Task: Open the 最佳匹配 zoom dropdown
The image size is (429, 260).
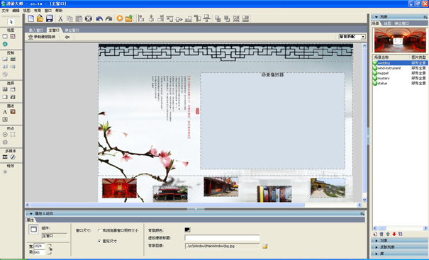Action: point(352,37)
